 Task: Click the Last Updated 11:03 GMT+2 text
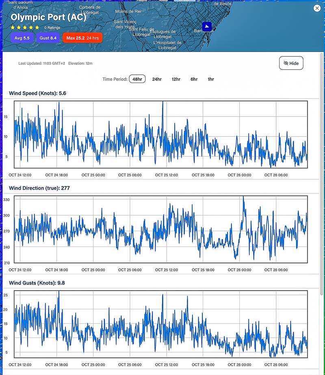(x=41, y=63)
